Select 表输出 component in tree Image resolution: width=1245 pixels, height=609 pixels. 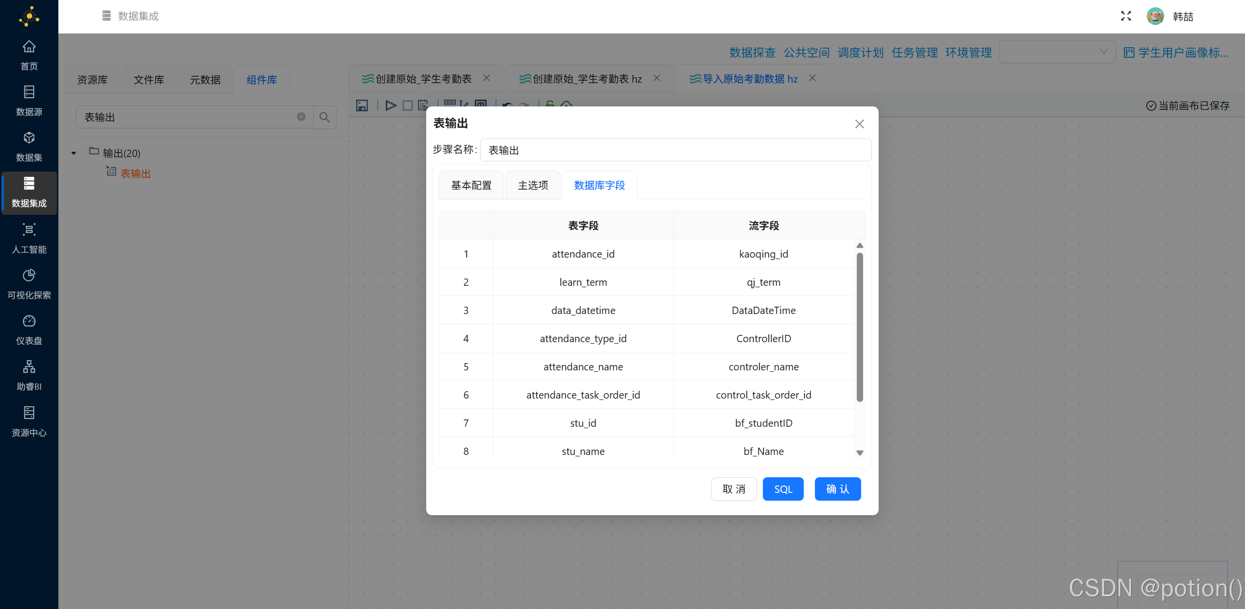135,174
